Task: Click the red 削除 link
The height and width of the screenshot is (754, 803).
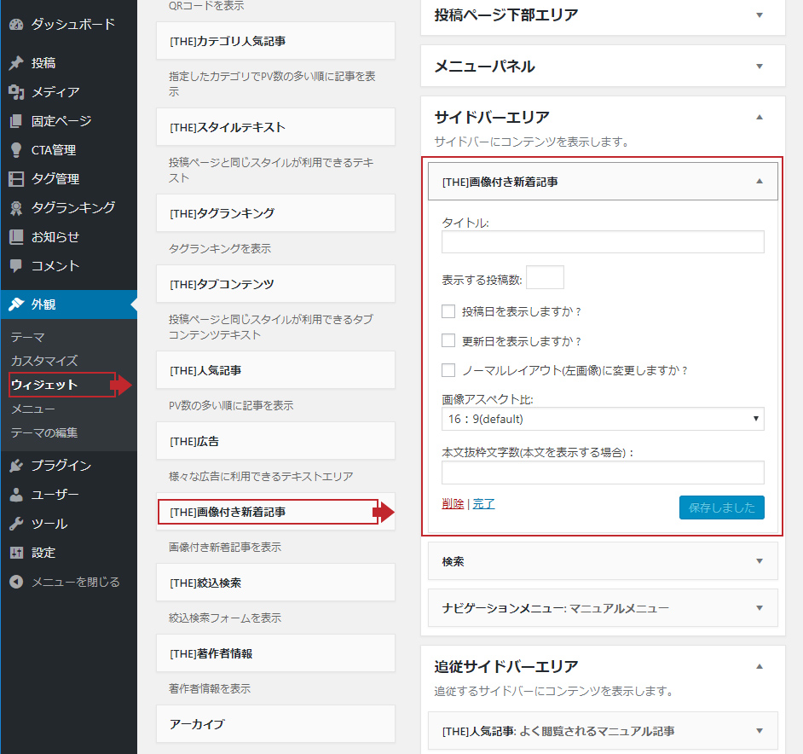Action: coord(453,503)
